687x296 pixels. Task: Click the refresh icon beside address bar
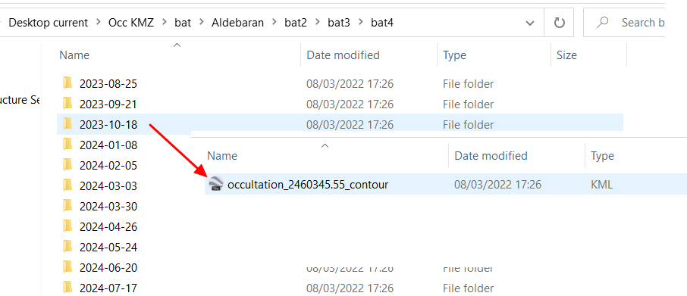coord(560,22)
